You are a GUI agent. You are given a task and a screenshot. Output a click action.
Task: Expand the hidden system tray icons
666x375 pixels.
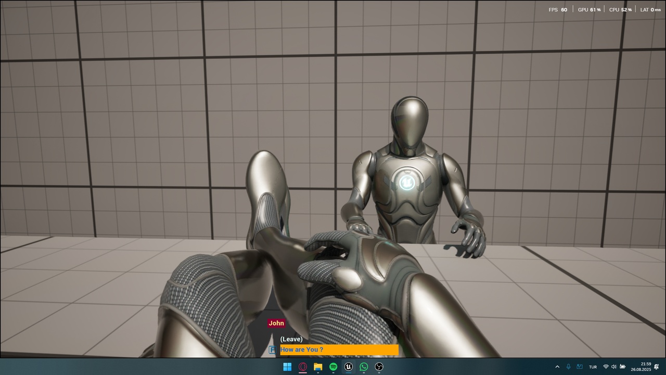pyautogui.click(x=557, y=367)
